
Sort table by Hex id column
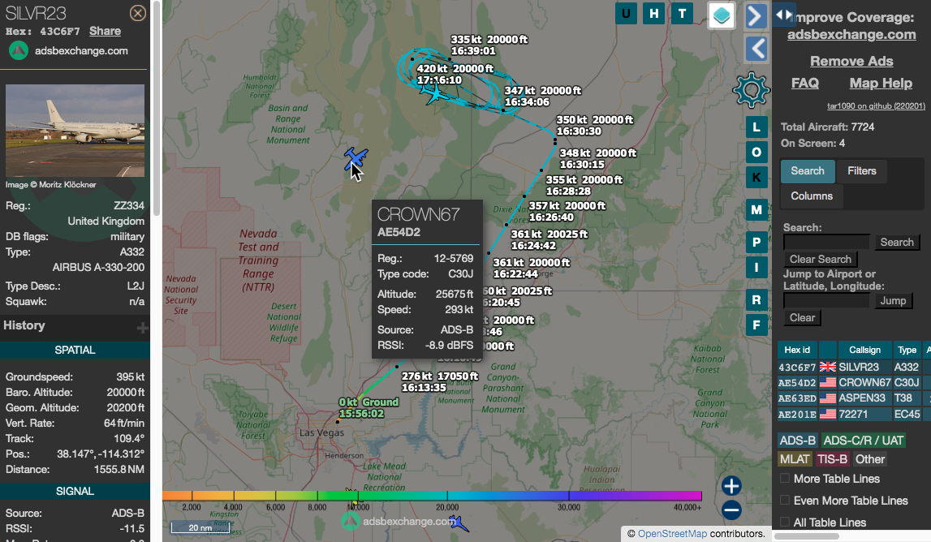797,351
